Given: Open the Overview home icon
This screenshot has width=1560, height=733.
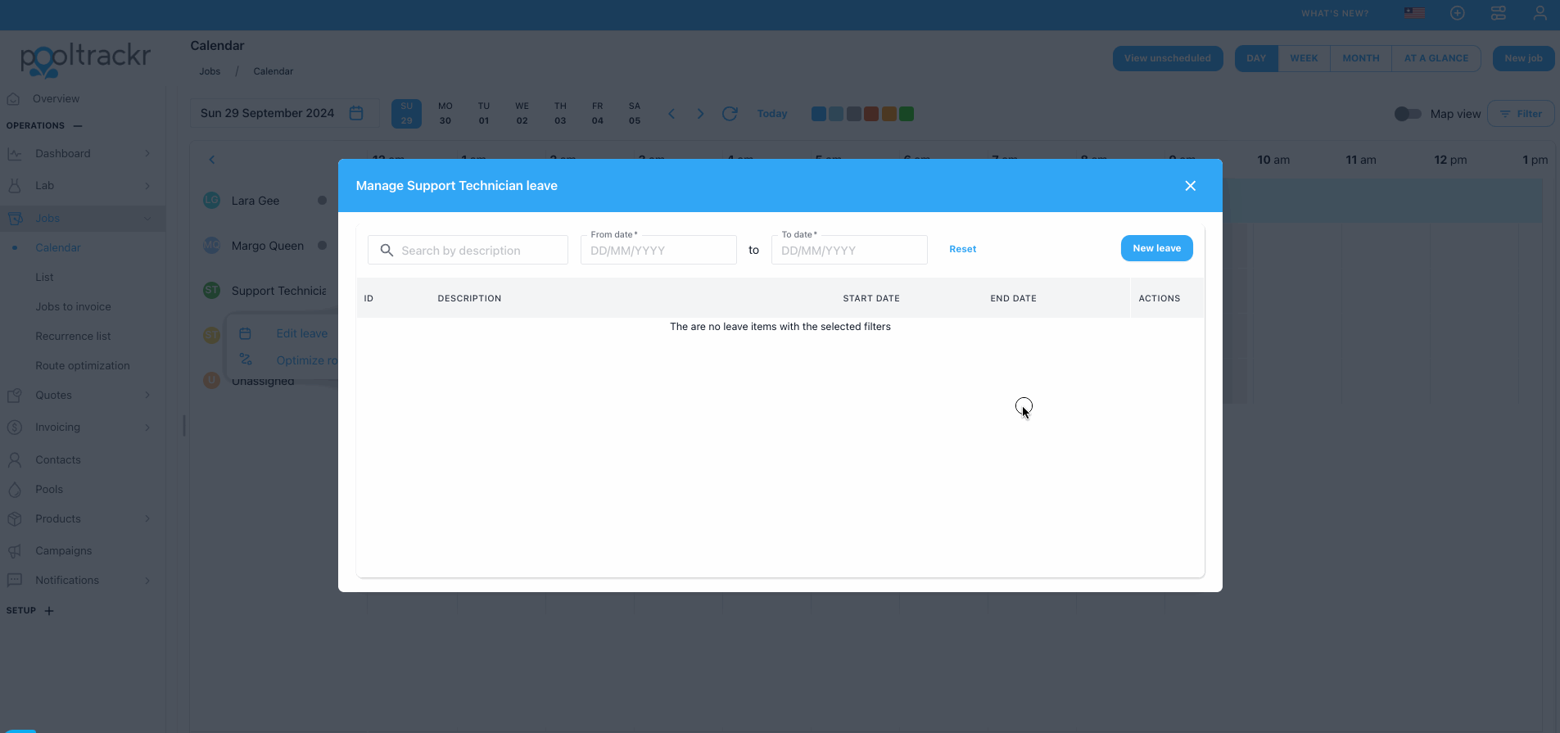Looking at the screenshot, I should click(13, 98).
